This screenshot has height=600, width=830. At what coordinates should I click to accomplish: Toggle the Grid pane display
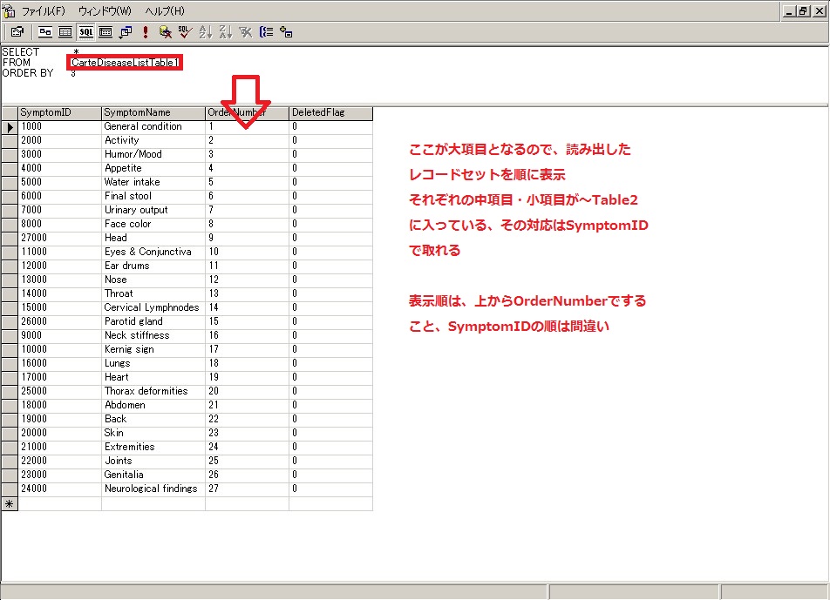tap(65, 32)
